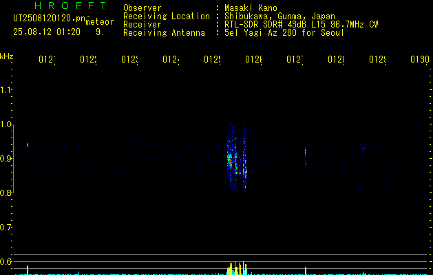433x275 pixels.
Task: Click the 0.9 frequency axis label
Action: 6,159
